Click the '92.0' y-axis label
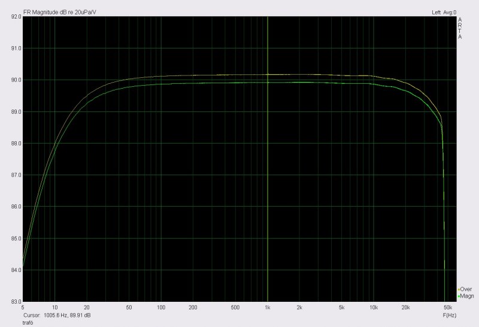This screenshot has height=327, width=479. pos(17,17)
